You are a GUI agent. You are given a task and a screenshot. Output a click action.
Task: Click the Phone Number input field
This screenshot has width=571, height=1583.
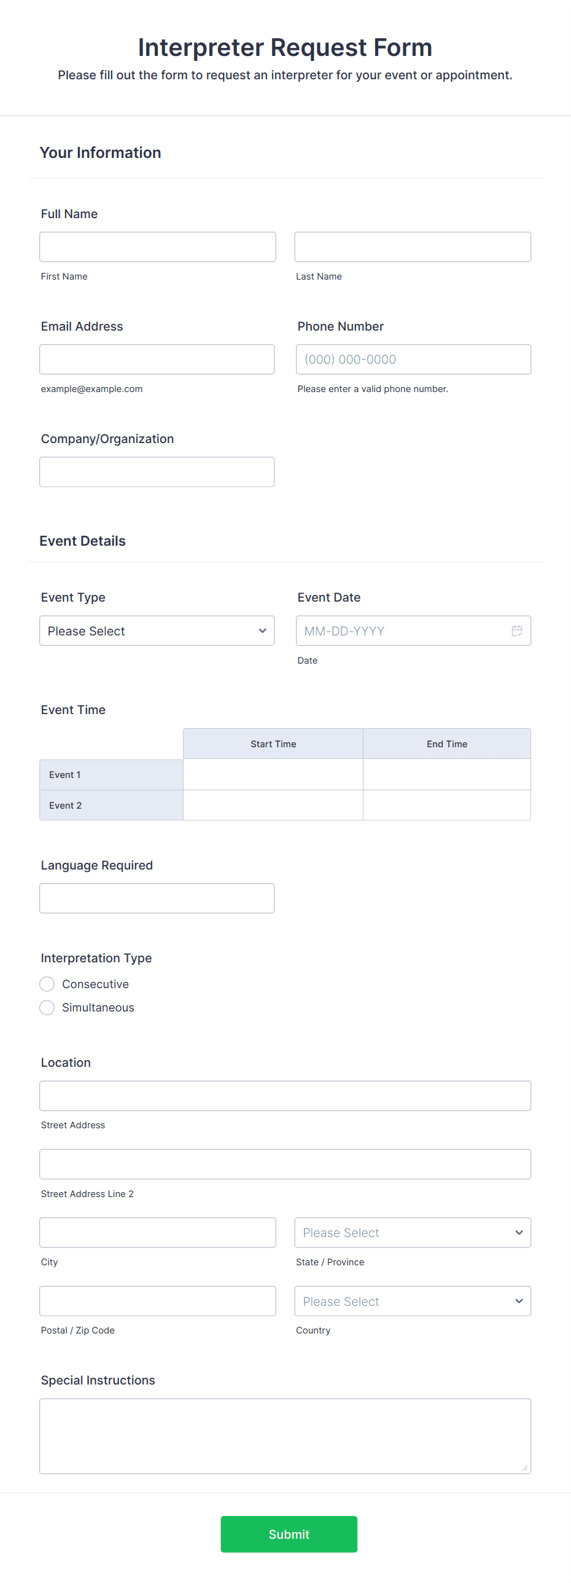[413, 359]
